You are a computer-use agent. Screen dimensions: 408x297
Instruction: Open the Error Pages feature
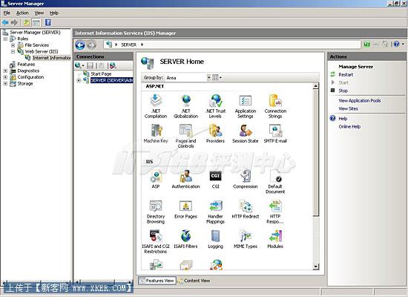pyautogui.click(x=185, y=209)
